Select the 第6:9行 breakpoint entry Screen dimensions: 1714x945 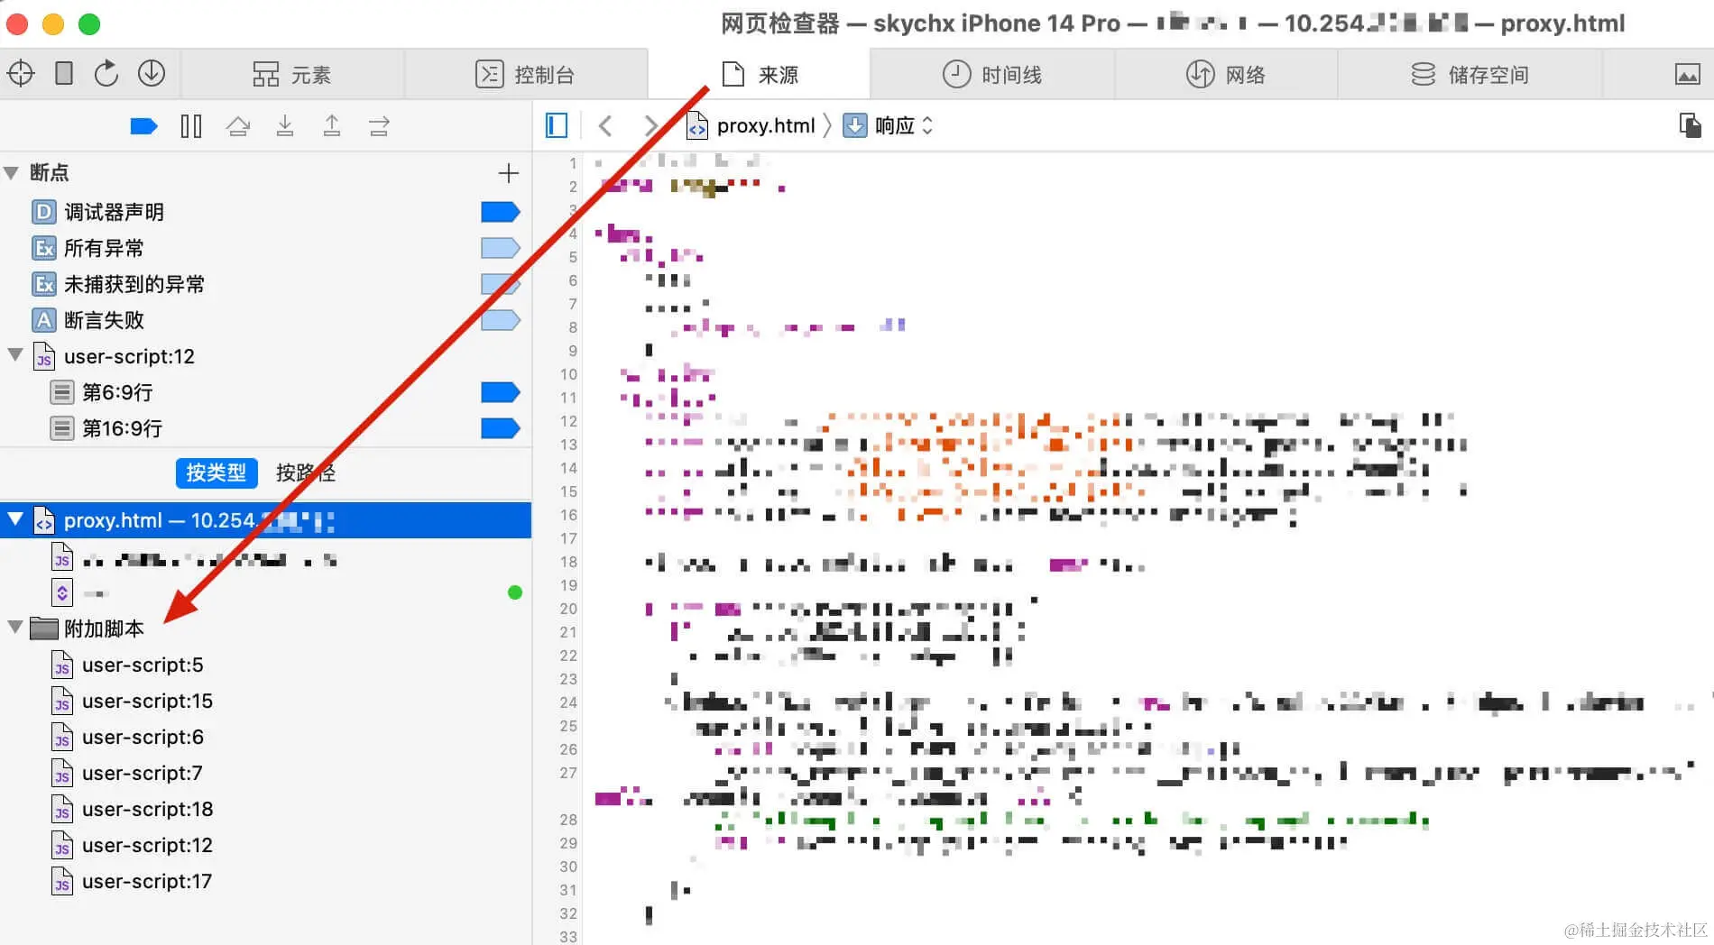pos(265,392)
